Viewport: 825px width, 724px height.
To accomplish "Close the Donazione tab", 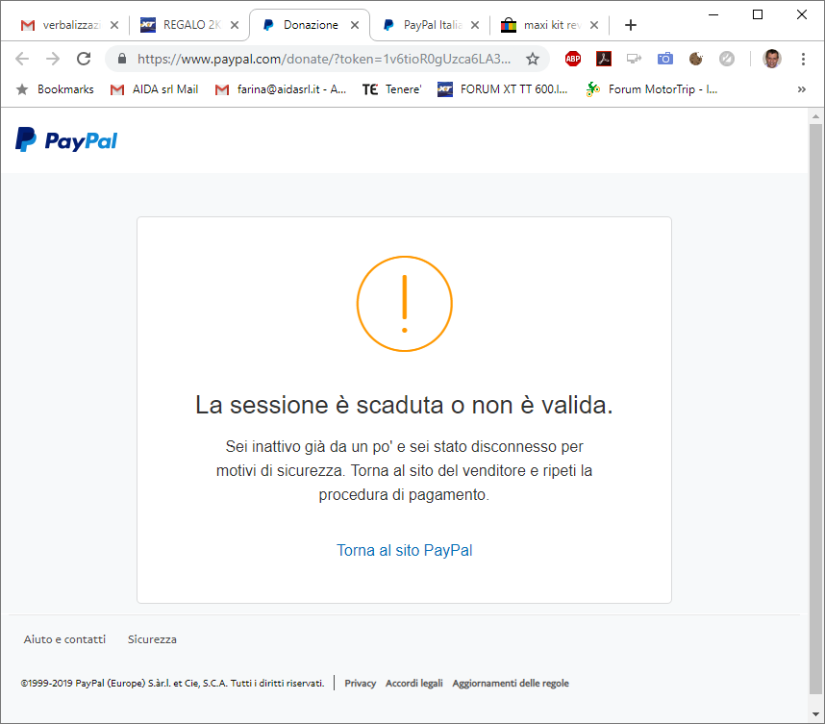I will [355, 25].
